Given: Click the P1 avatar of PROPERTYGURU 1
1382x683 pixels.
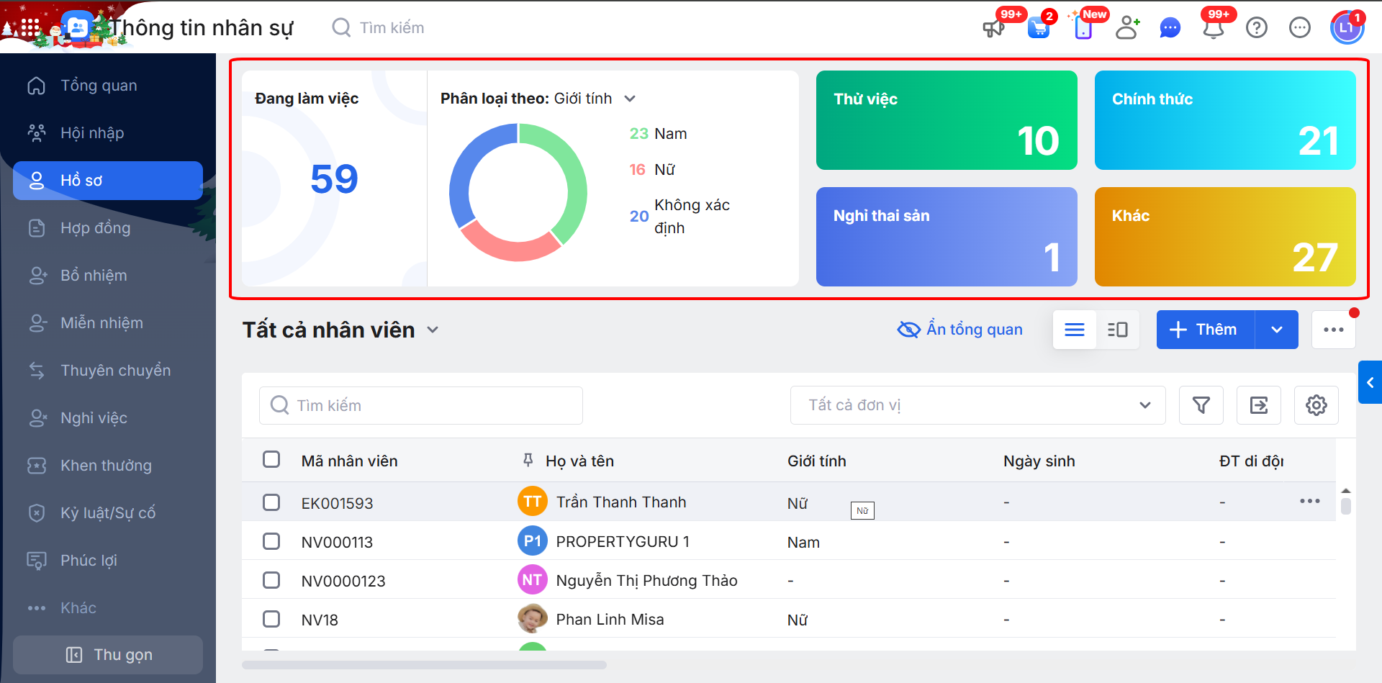Looking at the screenshot, I should pos(533,540).
